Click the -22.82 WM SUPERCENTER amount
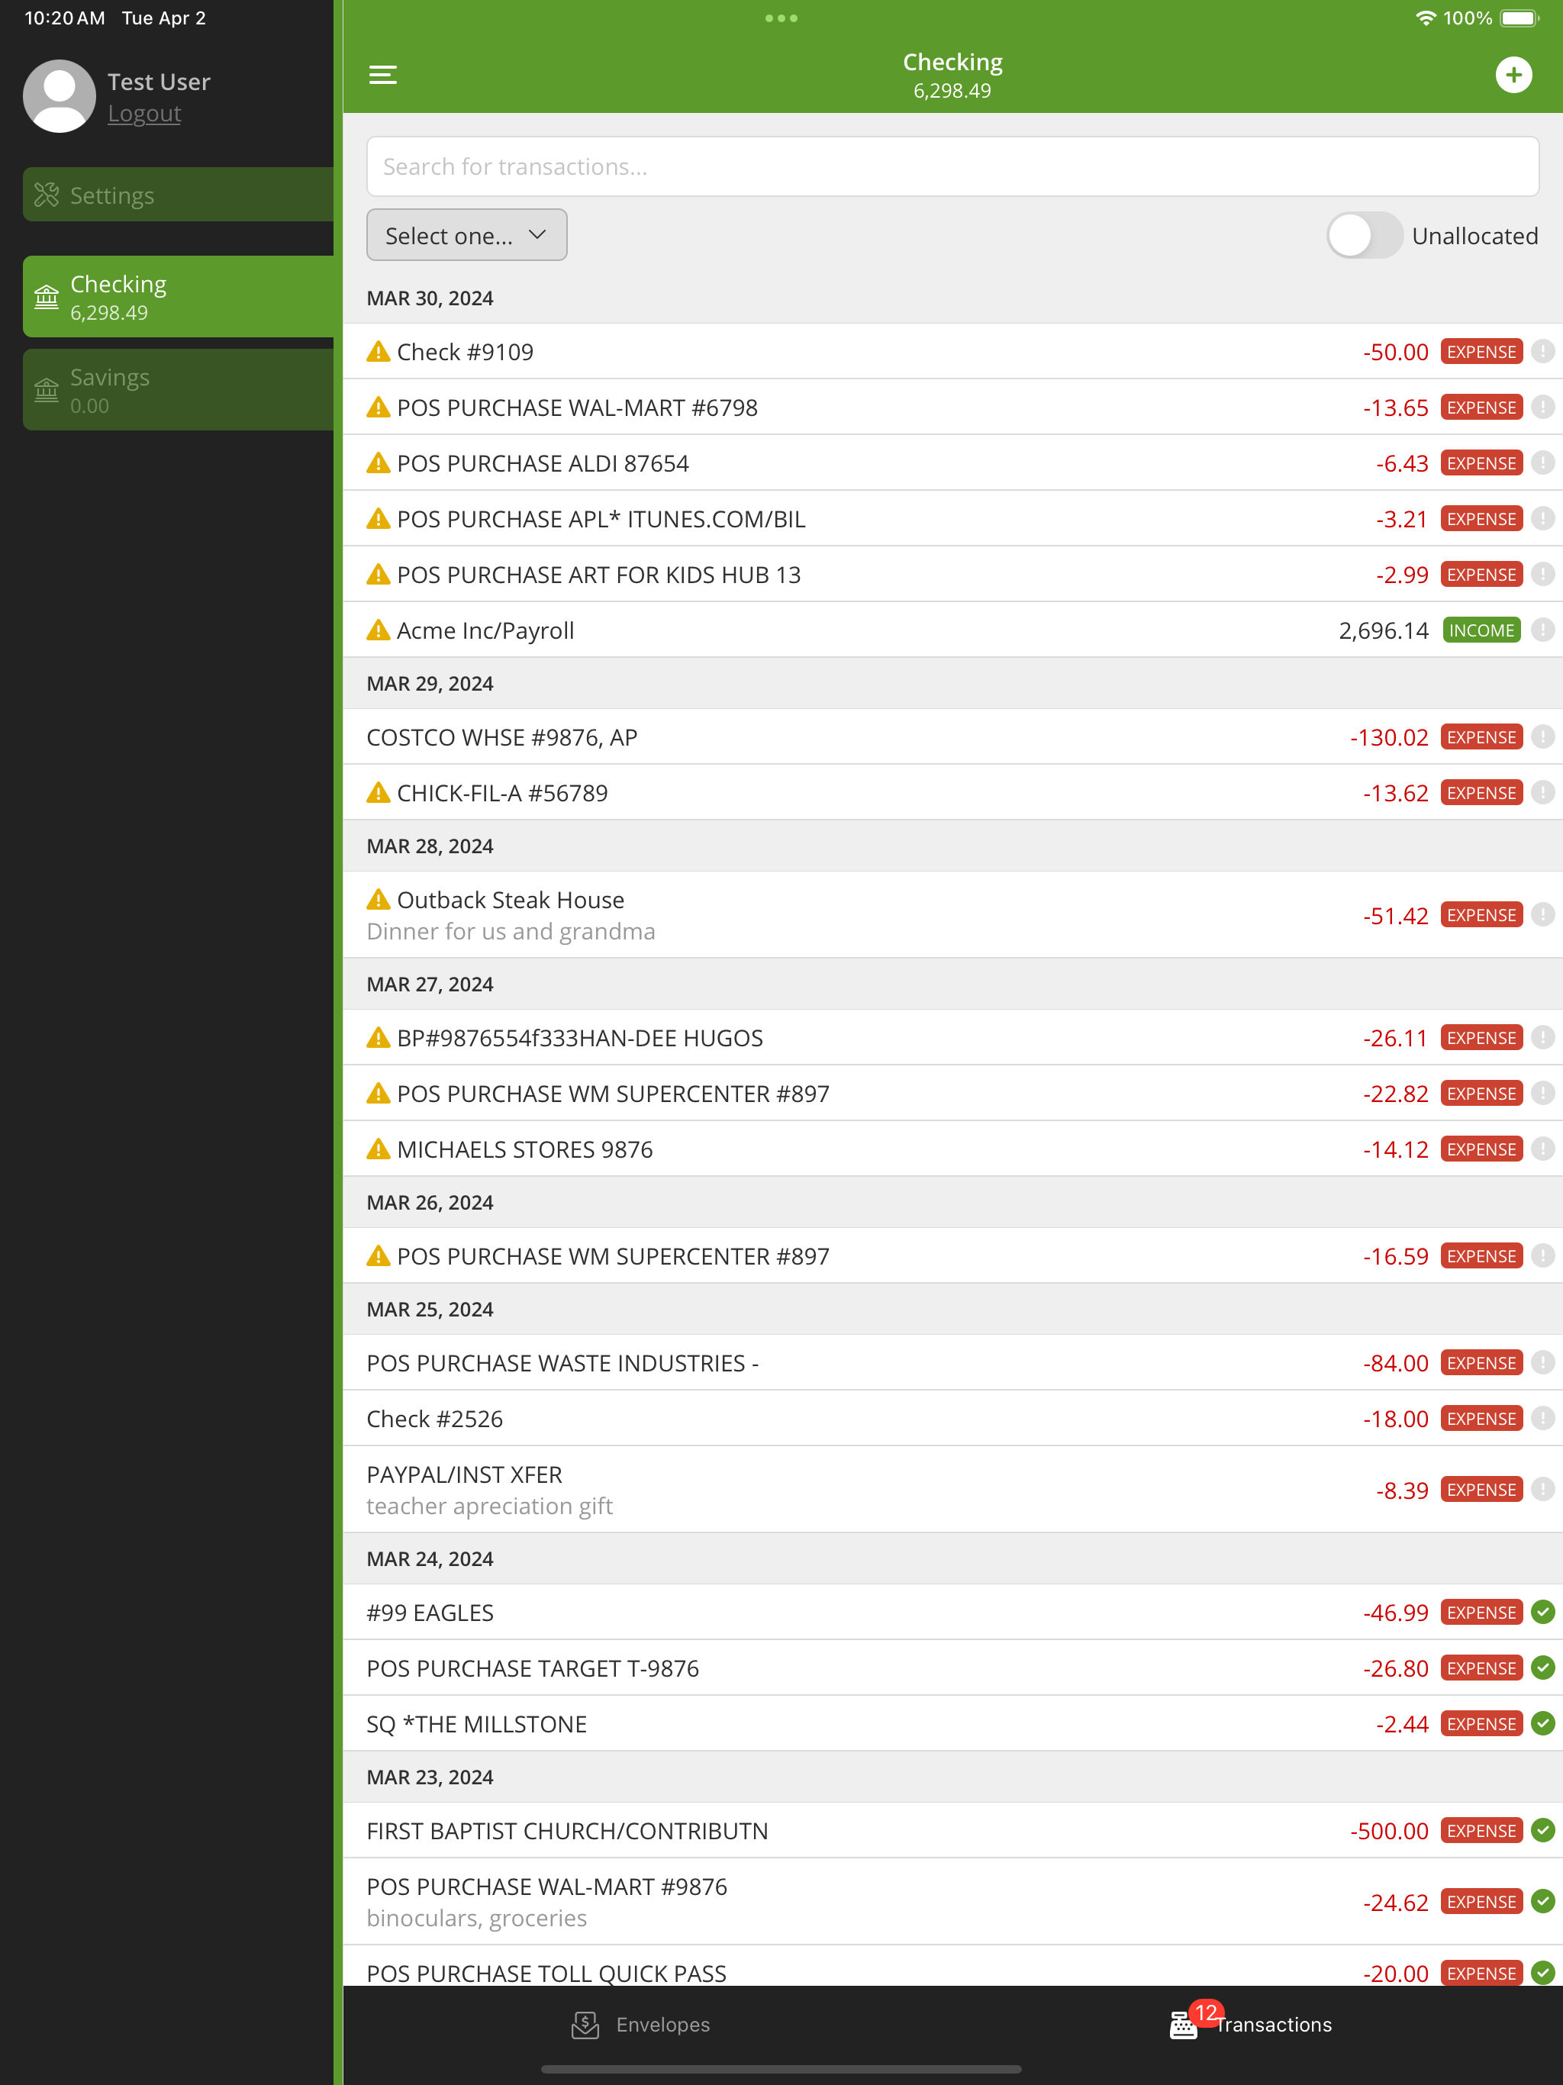The image size is (1563, 2085). click(x=1395, y=1094)
